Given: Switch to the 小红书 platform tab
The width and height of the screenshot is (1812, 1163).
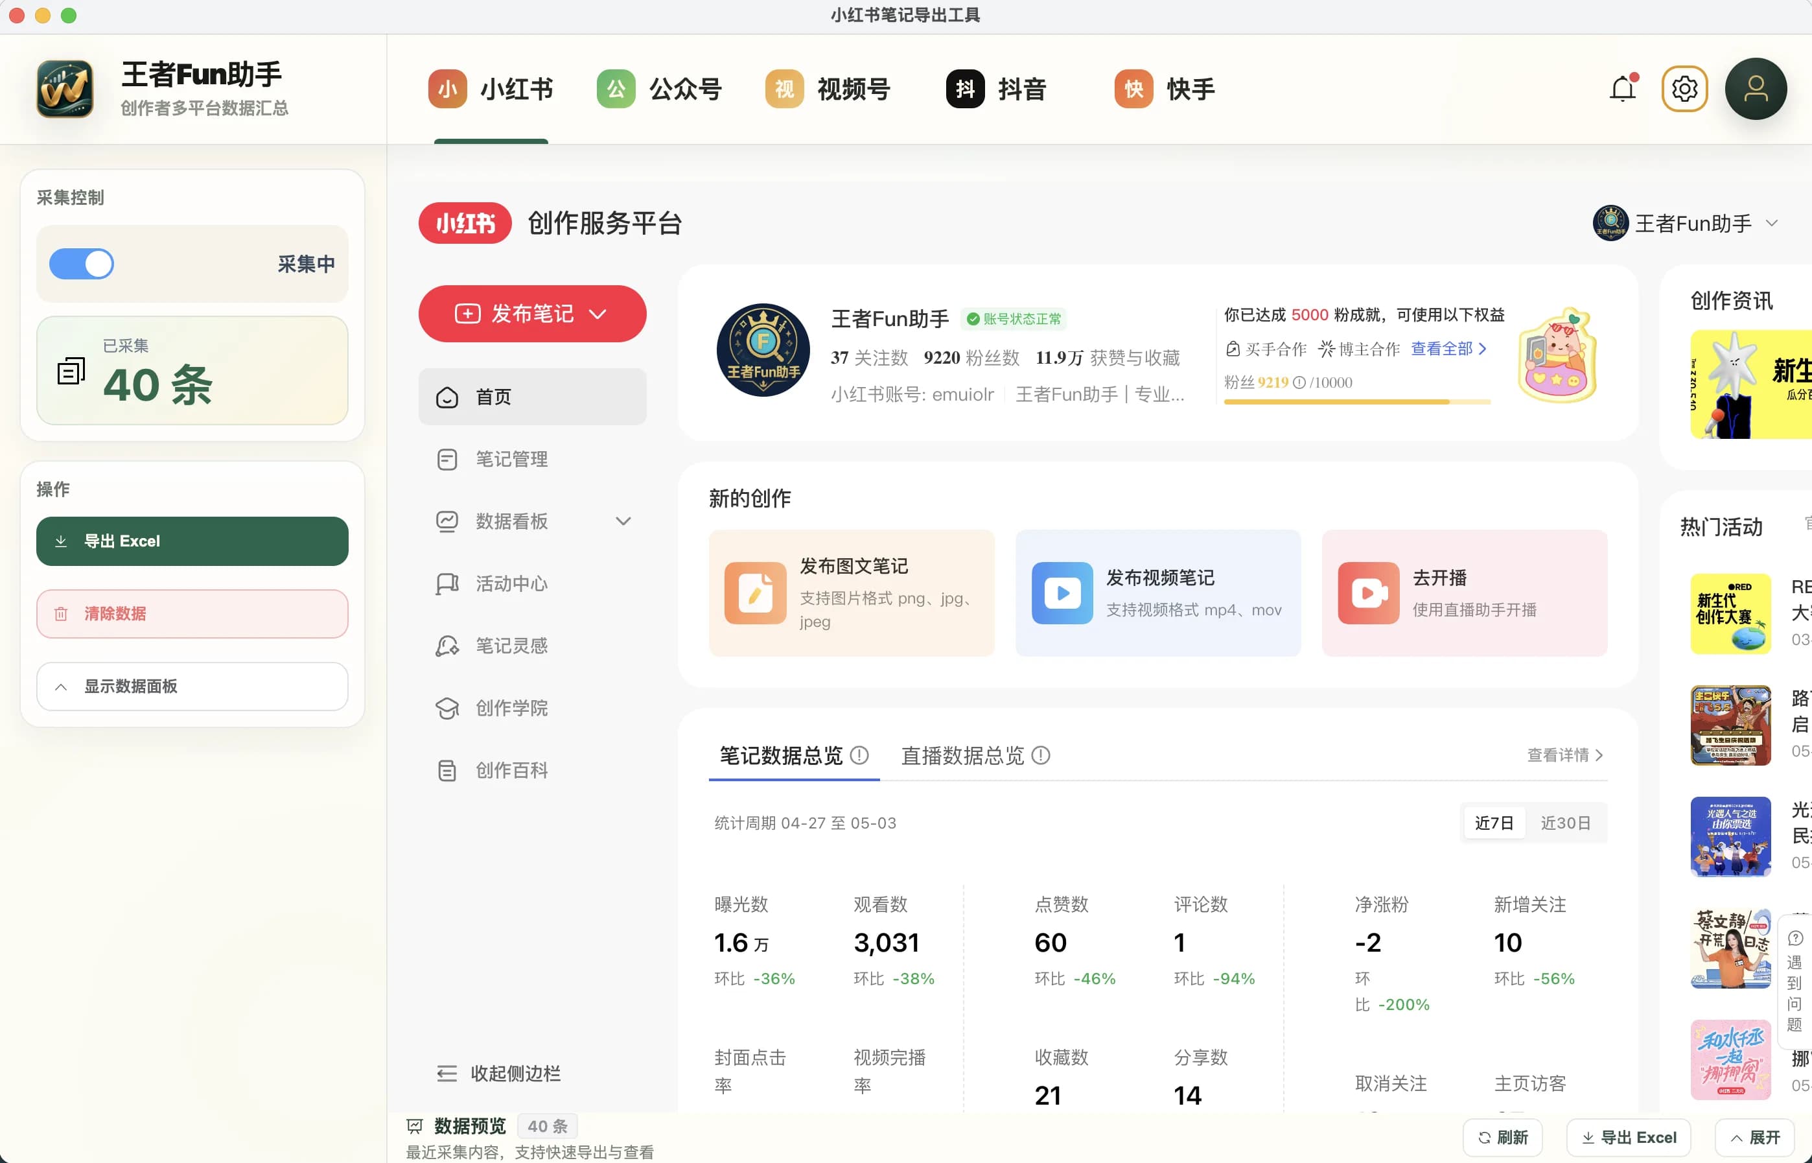Looking at the screenshot, I should click(491, 89).
